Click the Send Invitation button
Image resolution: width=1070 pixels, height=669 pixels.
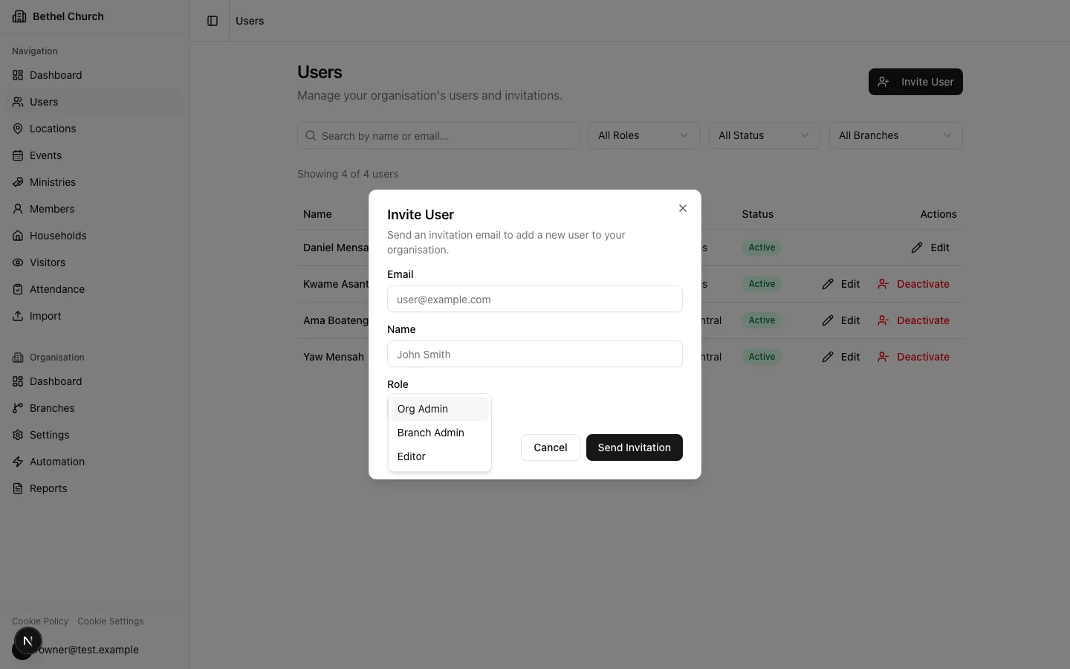click(635, 447)
